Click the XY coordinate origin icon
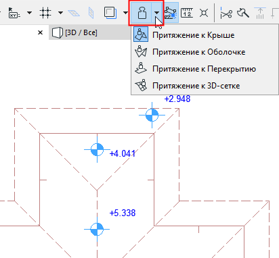Screen dimensions: 279x258 point(14,13)
